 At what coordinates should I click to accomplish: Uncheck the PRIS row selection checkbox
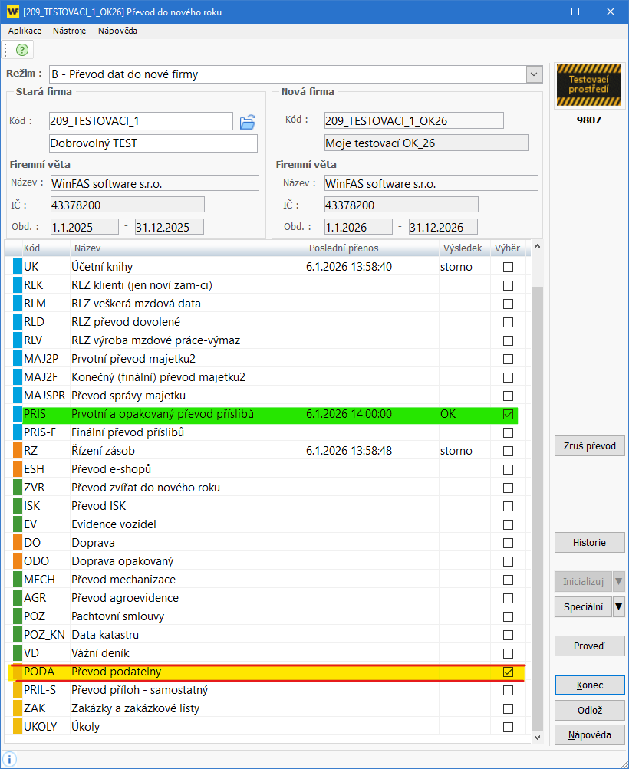pos(508,414)
